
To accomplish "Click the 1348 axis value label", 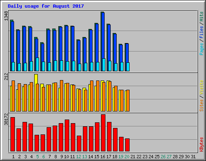I will coord(6,16).
